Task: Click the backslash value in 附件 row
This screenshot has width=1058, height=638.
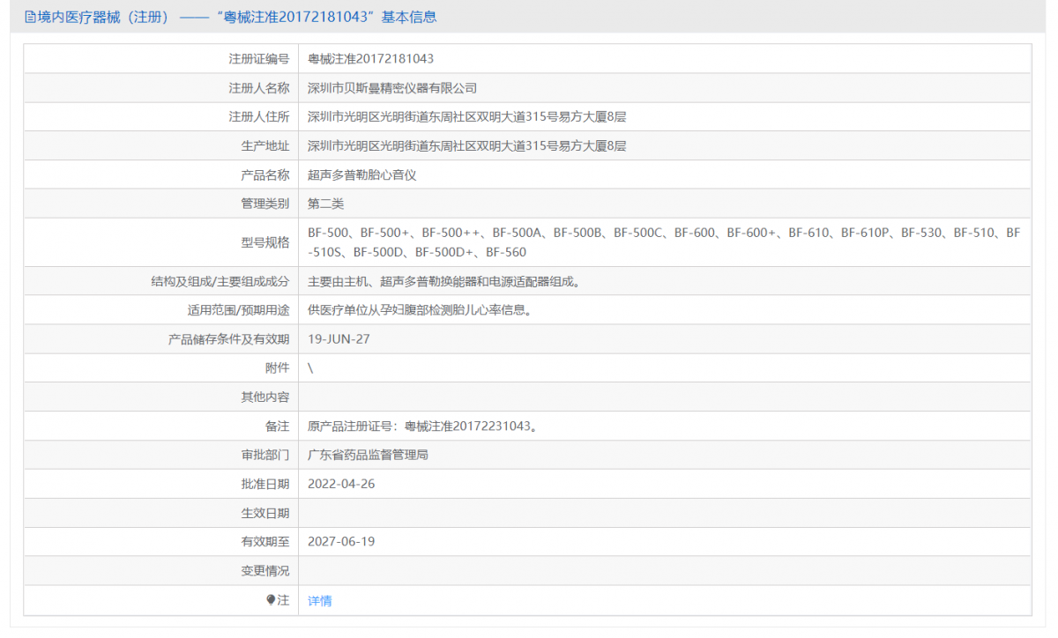Action: coord(310,368)
